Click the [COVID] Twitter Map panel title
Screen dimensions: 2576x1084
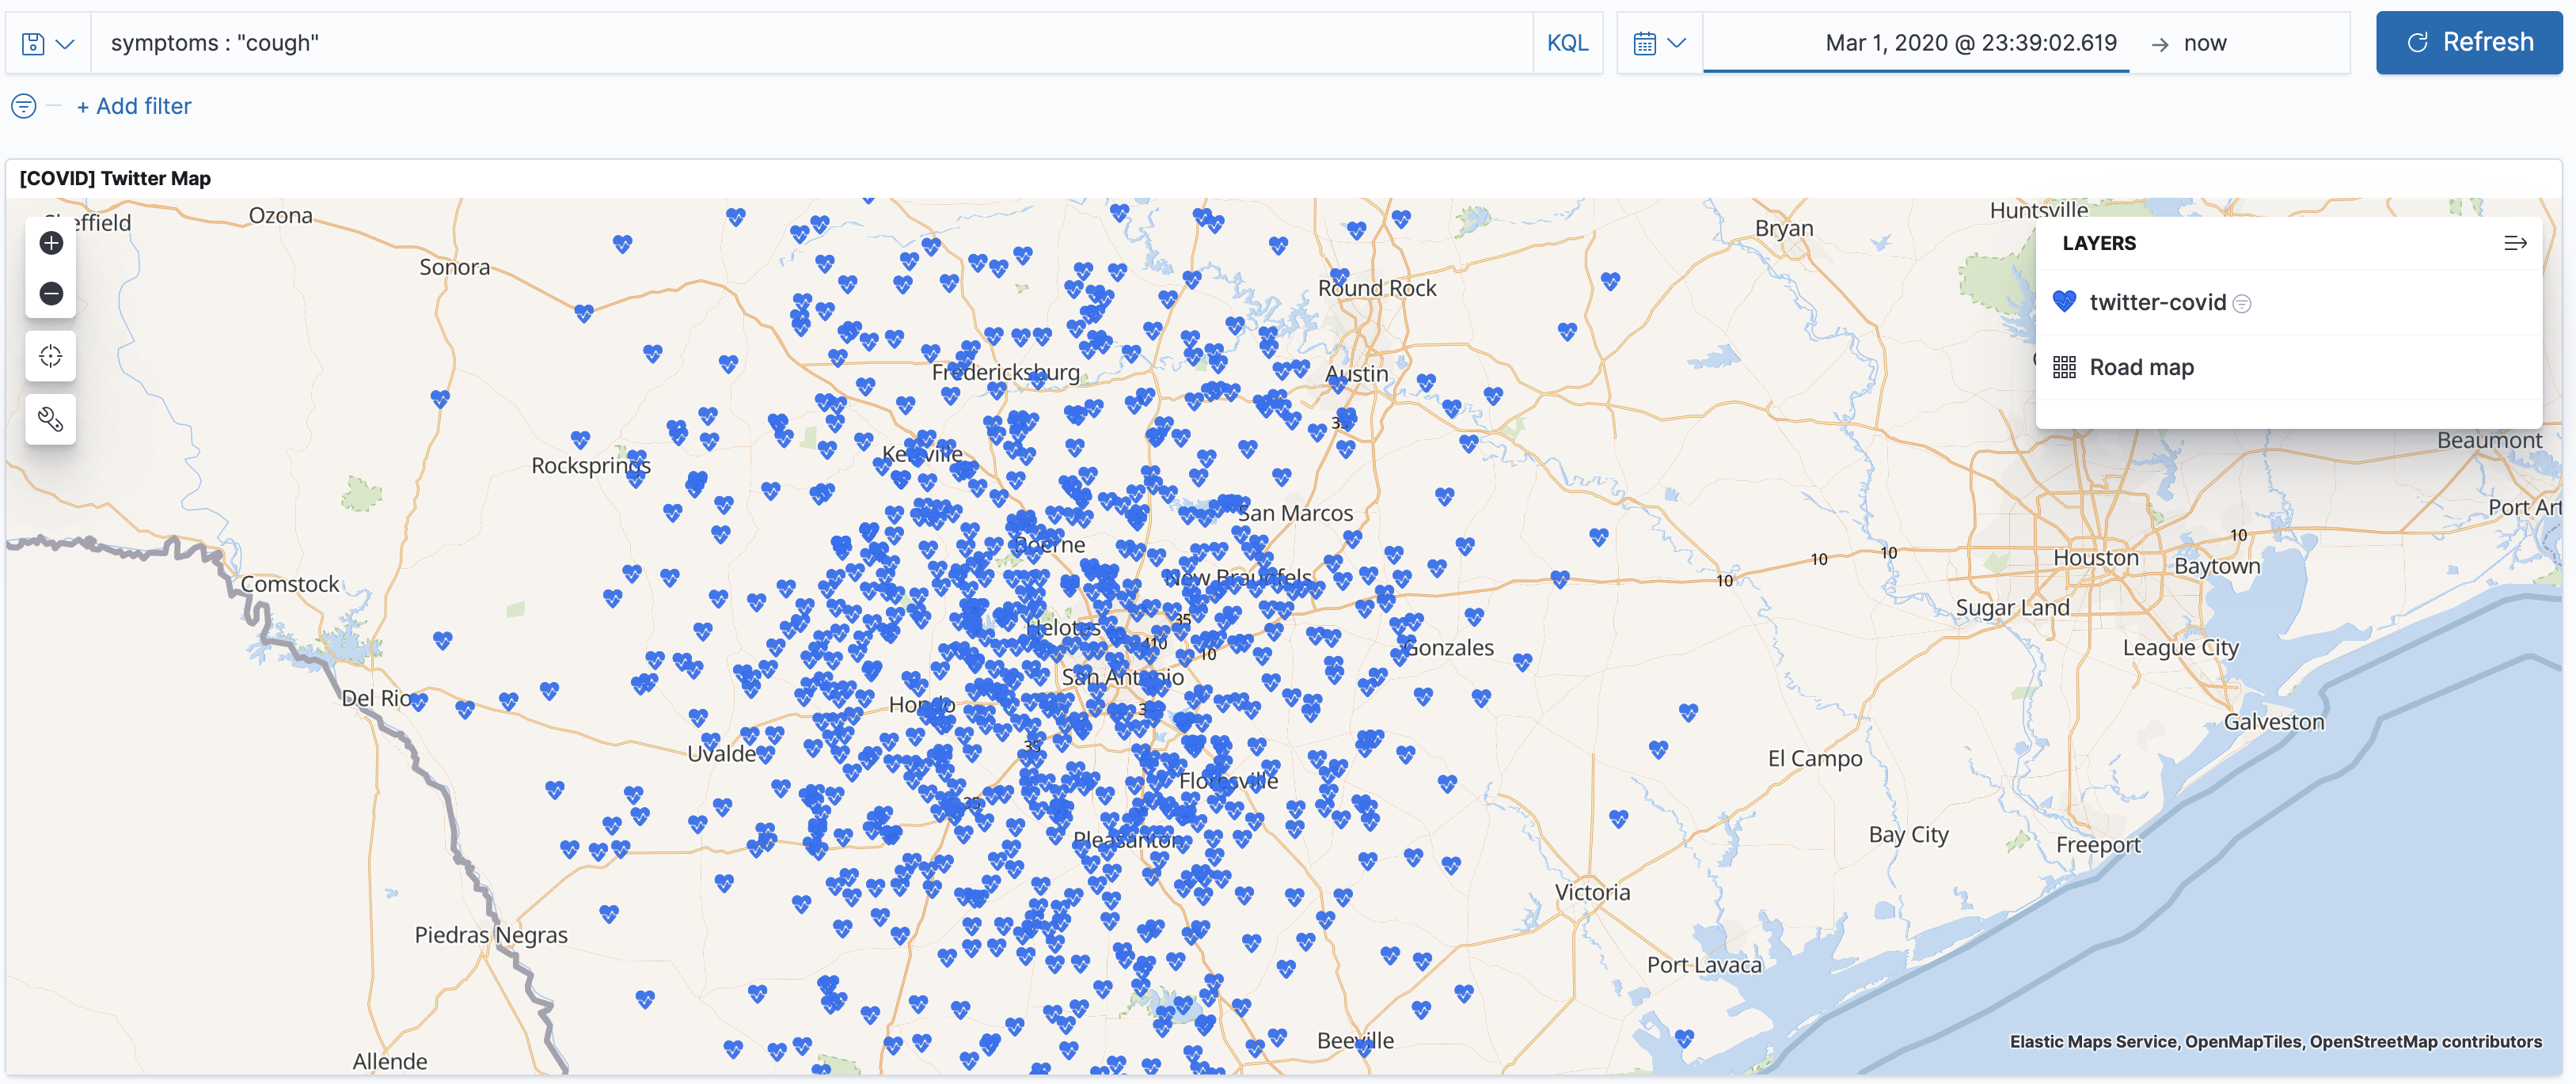115,179
